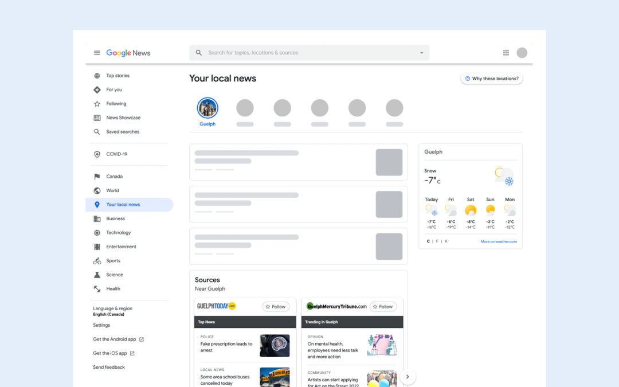Click the Your local news pin icon
The image size is (619, 387).
click(97, 205)
